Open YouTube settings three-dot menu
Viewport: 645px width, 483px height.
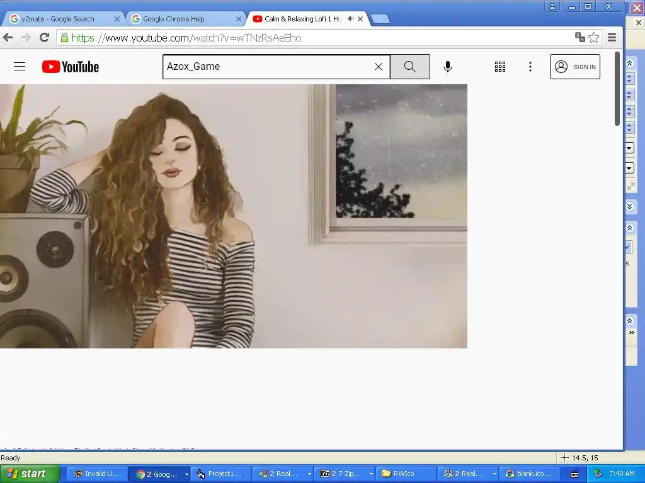[530, 67]
